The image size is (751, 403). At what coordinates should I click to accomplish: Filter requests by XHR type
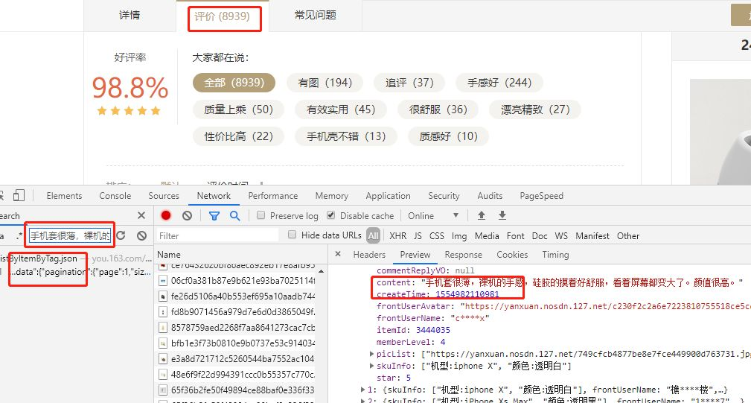tap(397, 235)
